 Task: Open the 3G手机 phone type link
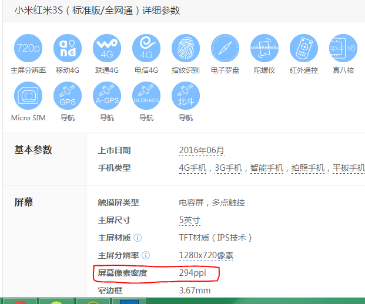point(229,168)
